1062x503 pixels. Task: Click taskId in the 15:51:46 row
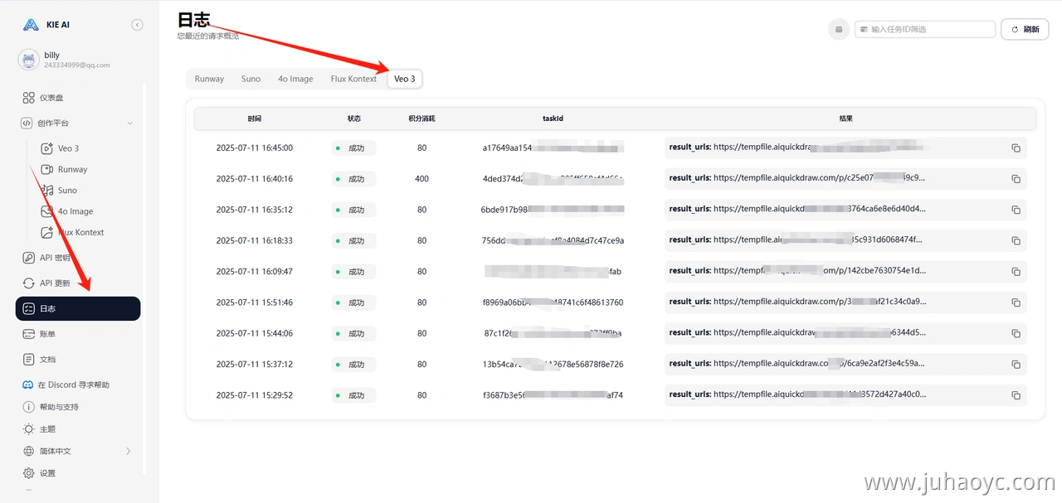(x=553, y=302)
